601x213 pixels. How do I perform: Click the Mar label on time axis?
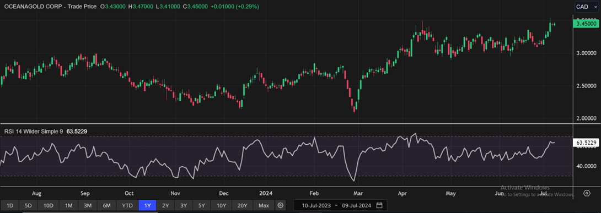click(x=358, y=194)
